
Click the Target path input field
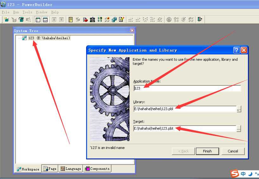185,128
